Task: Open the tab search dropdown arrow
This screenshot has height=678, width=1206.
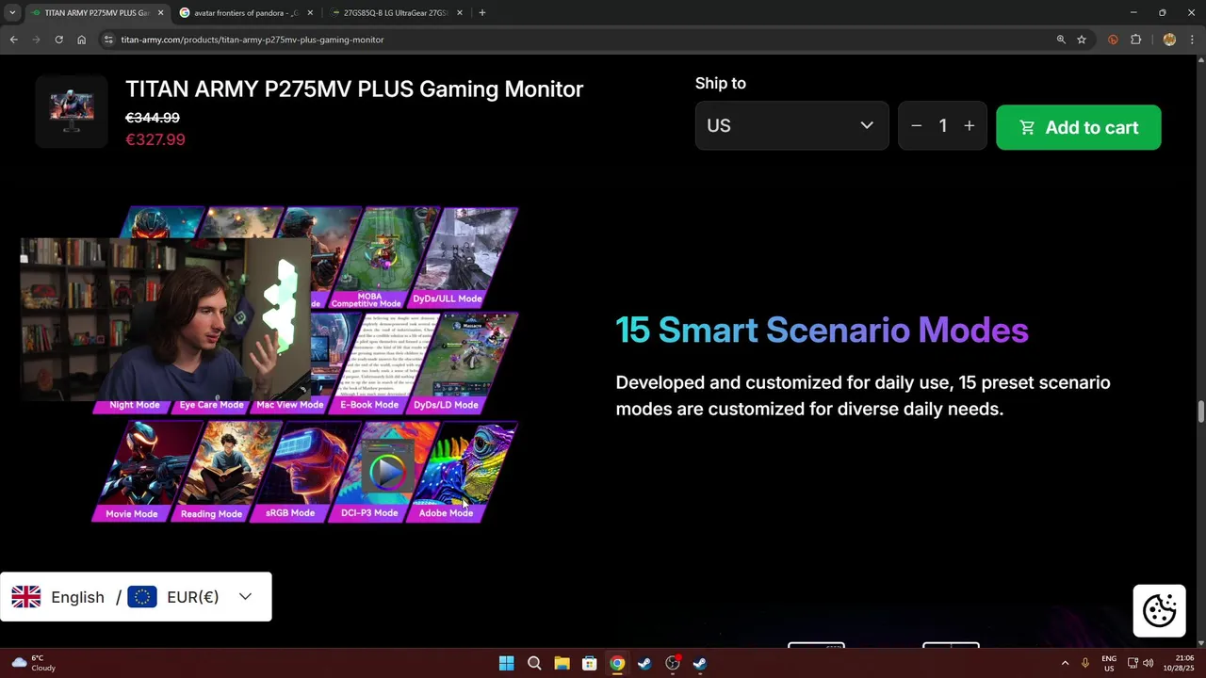Action: coord(12,13)
